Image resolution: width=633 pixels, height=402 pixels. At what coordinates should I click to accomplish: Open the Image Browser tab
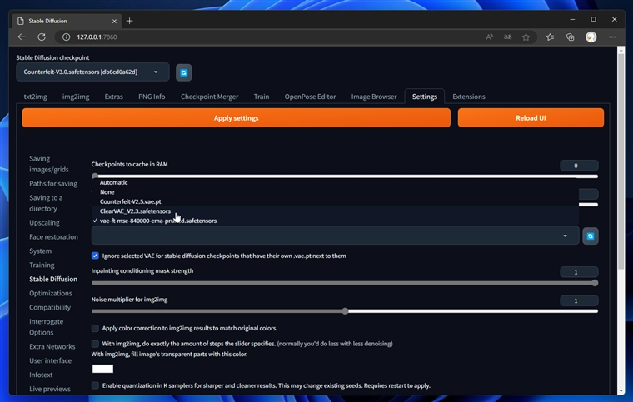coord(374,97)
